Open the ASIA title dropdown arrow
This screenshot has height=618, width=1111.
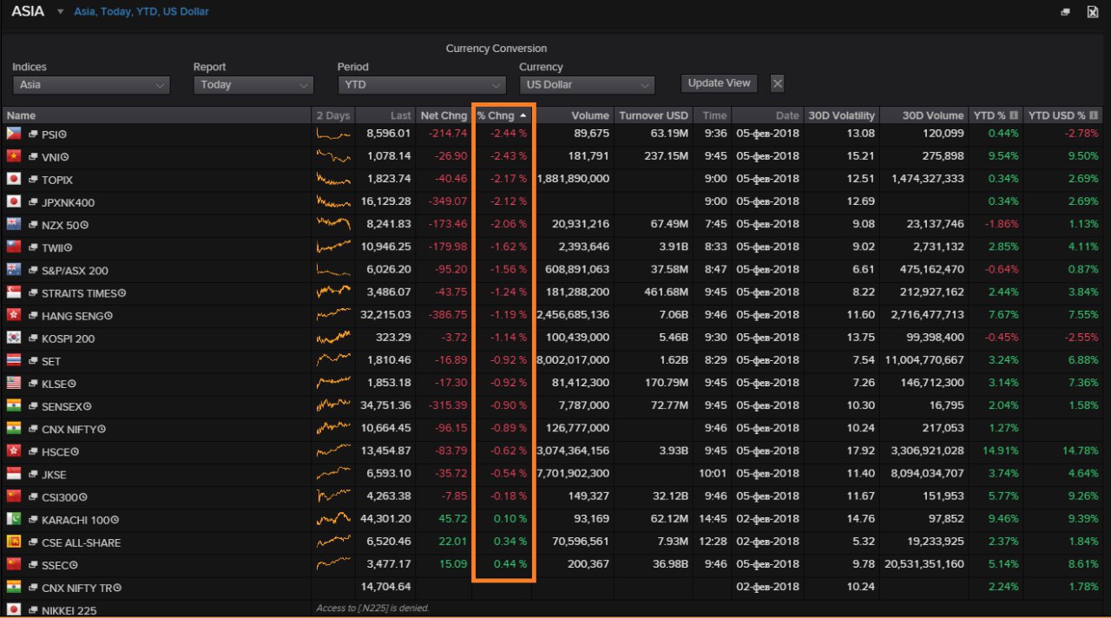pos(60,12)
